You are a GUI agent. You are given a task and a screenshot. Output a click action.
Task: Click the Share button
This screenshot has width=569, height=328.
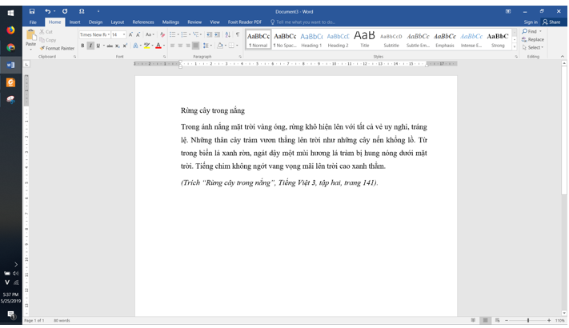pos(551,22)
